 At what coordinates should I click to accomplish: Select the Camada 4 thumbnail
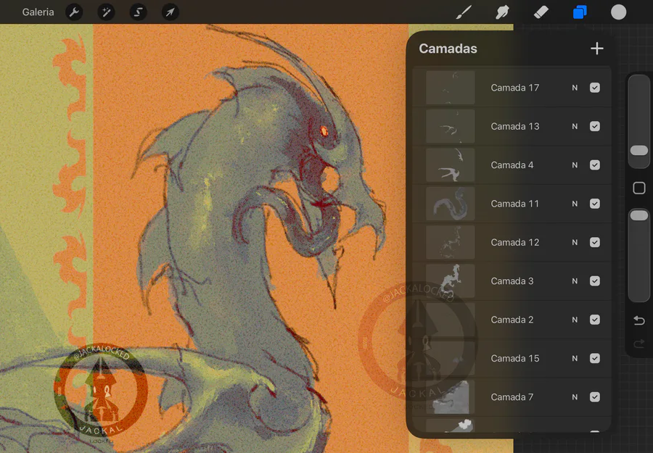point(450,165)
